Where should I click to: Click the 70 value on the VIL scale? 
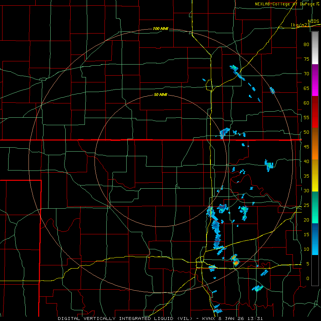(x=306, y=74)
